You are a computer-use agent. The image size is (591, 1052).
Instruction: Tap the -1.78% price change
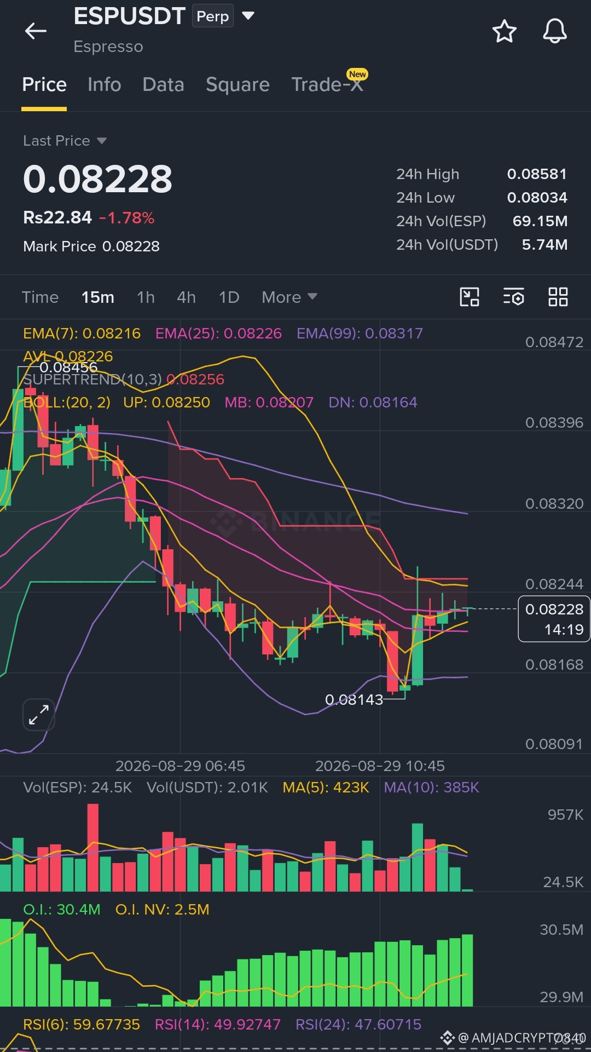point(126,218)
